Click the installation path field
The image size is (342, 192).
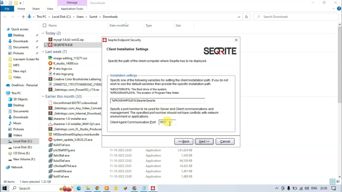click(x=157, y=101)
